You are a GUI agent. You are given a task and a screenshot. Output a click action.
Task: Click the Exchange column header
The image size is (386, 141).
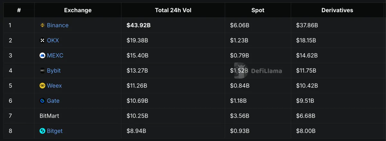(x=78, y=10)
